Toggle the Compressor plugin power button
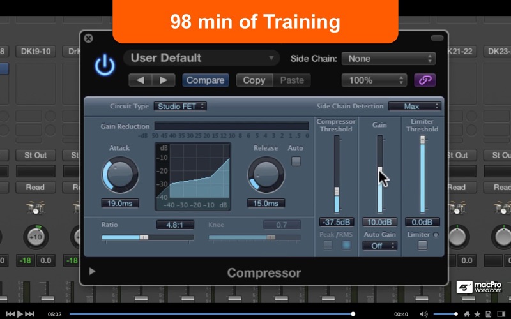This screenshot has width=511, height=319. coord(105,65)
